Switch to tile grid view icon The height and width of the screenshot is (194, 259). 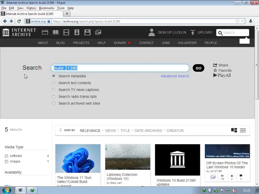tap(234, 130)
